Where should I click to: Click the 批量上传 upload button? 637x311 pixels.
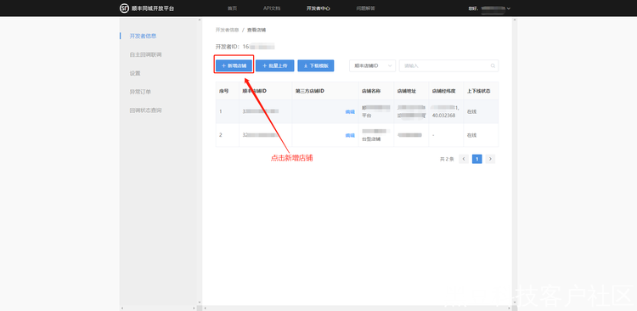(275, 66)
